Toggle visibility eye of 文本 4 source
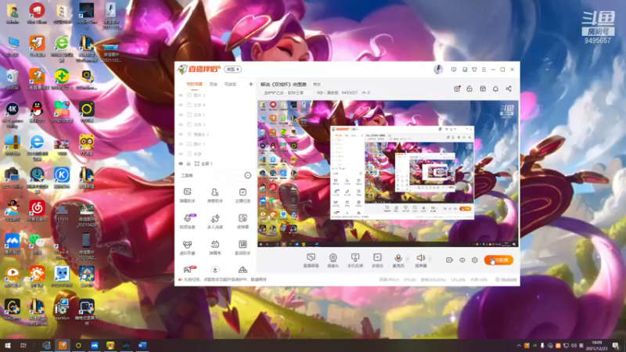The image size is (626, 352). click(181, 105)
